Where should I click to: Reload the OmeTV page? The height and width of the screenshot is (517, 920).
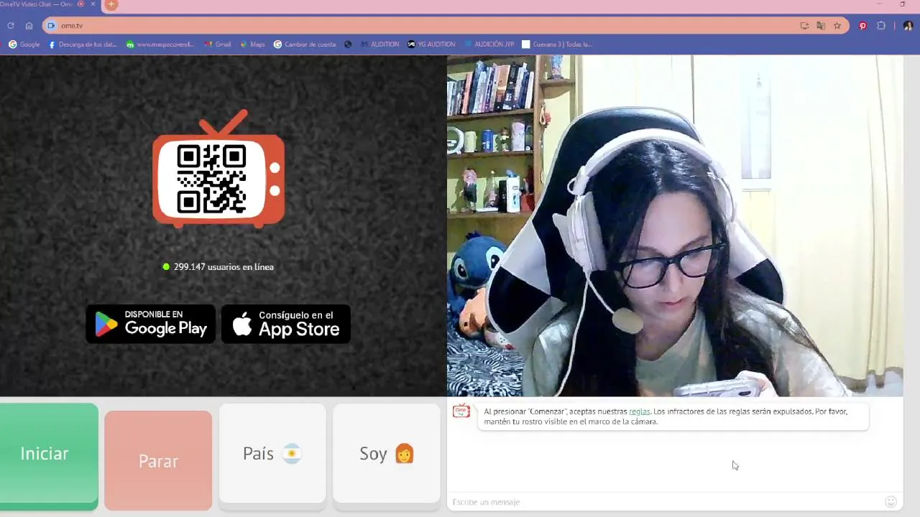11,26
